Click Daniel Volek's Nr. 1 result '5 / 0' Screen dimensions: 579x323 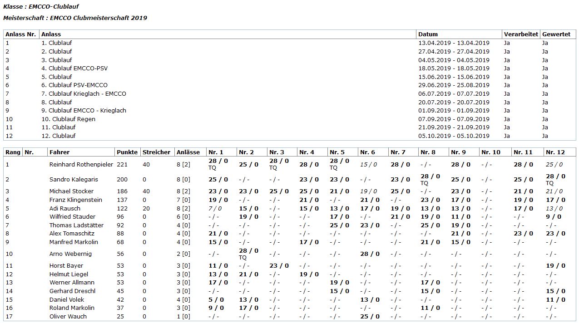[x=216, y=300]
